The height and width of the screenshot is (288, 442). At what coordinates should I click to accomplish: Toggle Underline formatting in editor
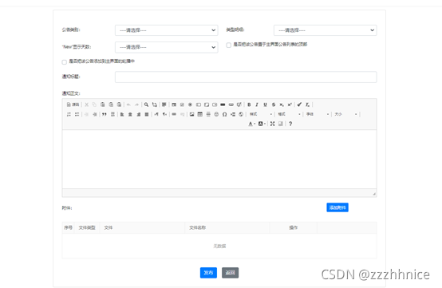tap(265, 105)
